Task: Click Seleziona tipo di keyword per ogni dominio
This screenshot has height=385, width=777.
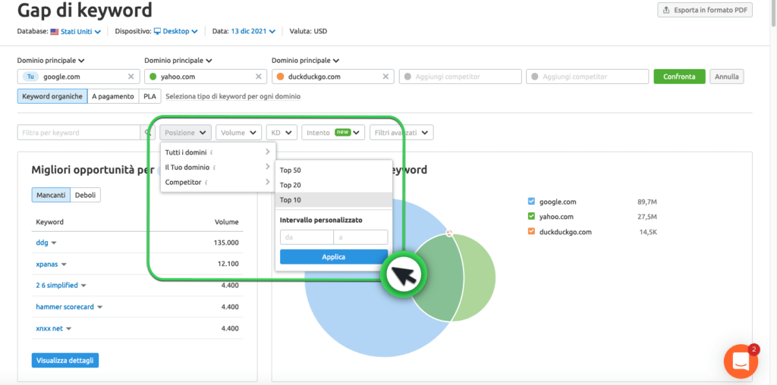Action: (233, 96)
